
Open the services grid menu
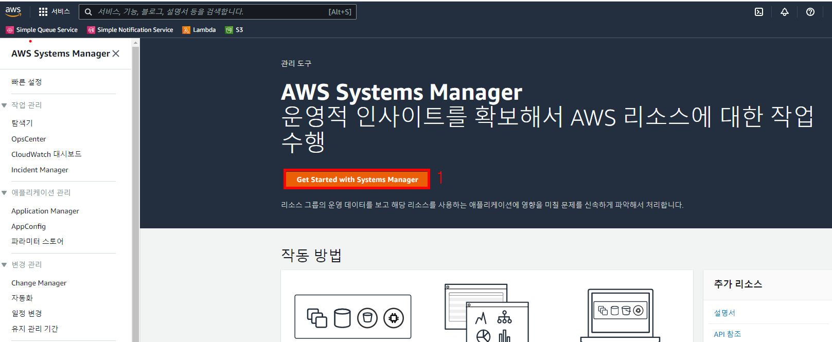43,12
